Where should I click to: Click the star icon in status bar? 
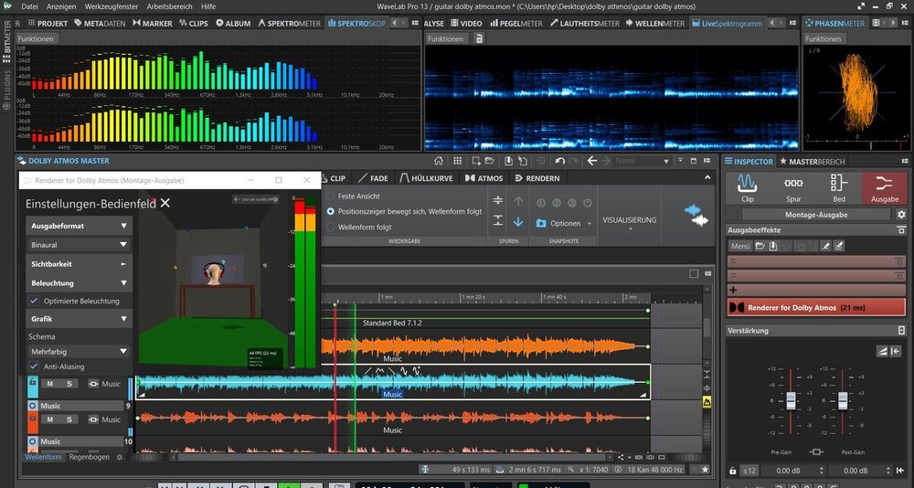(x=705, y=470)
